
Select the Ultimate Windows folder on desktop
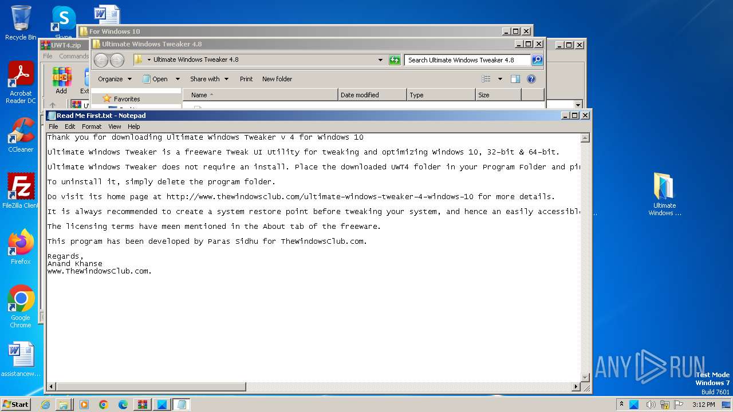tap(664, 195)
